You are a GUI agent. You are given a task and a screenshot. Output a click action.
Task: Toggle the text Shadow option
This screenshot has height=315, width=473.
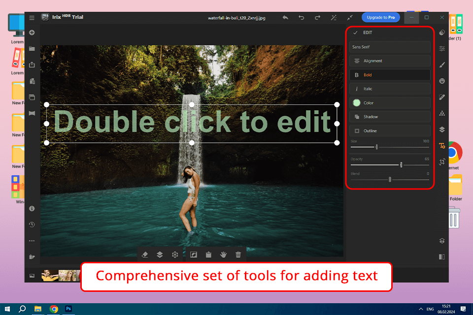[390, 117]
